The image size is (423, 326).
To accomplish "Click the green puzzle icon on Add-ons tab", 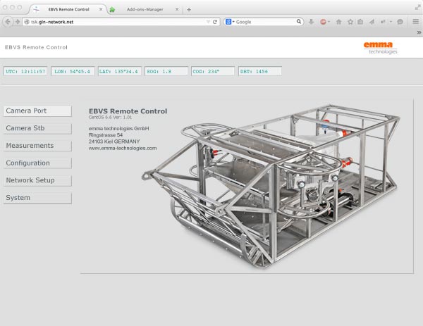I will (x=112, y=10).
